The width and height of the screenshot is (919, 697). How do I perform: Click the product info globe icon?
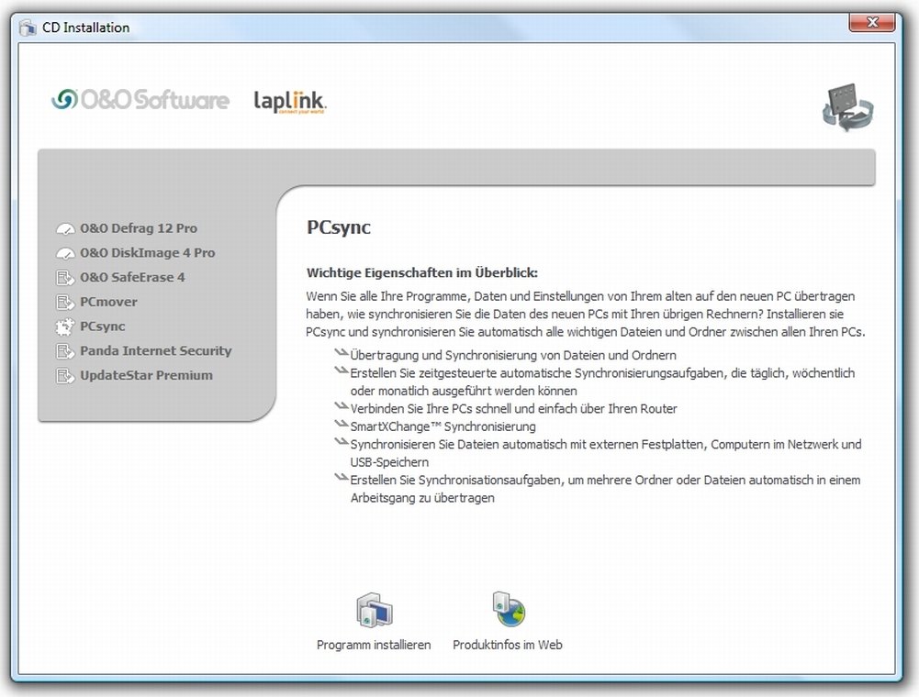click(508, 609)
